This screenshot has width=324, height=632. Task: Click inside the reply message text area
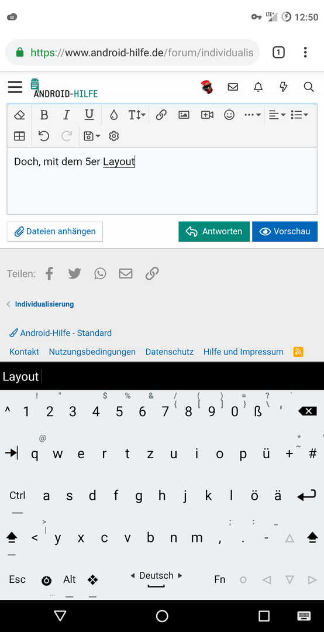click(x=162, y=181)
